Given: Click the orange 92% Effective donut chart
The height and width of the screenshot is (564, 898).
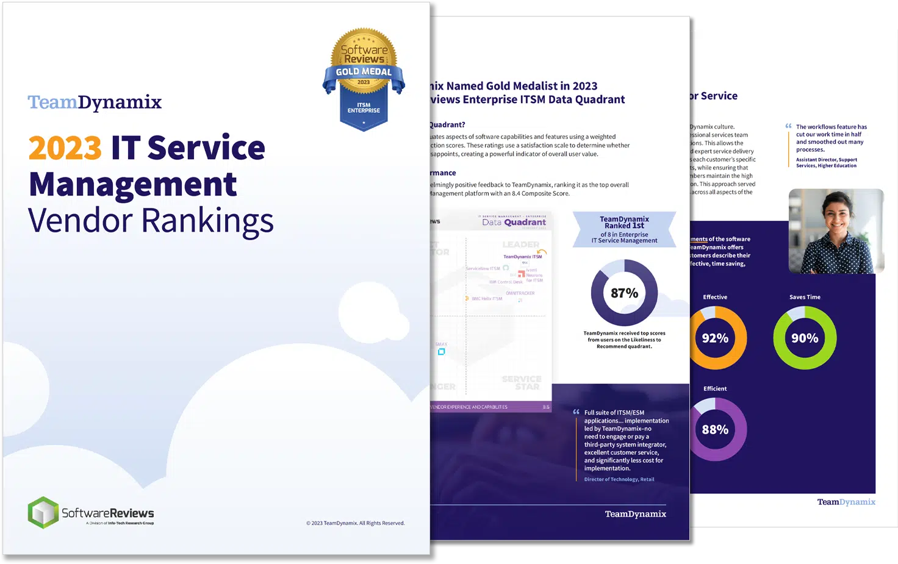Looking at the screenshot, I should pyautogui.click(x=715, y=338).
